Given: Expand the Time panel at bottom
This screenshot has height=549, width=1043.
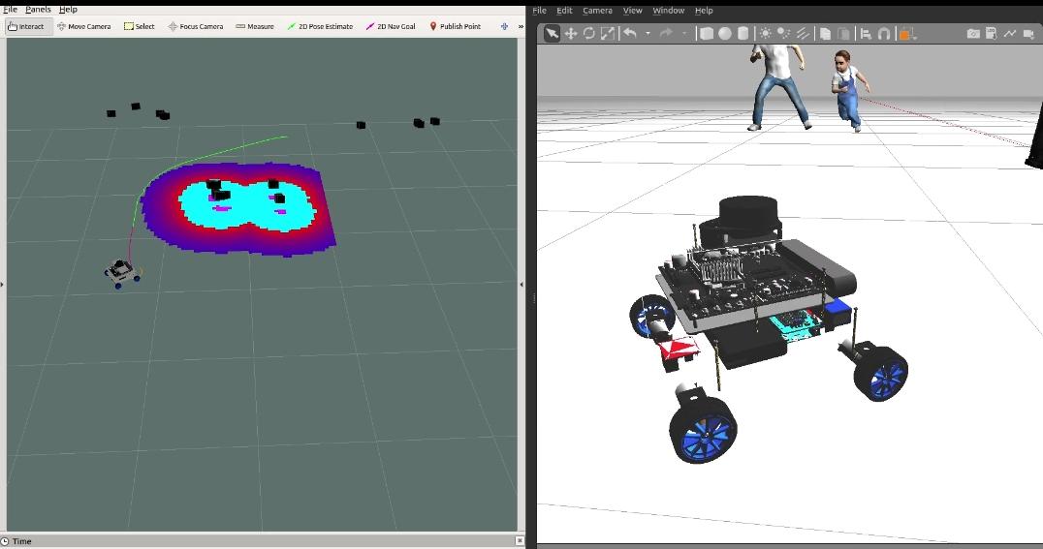Looking at the screenshot, I should (x=21, y=541).
